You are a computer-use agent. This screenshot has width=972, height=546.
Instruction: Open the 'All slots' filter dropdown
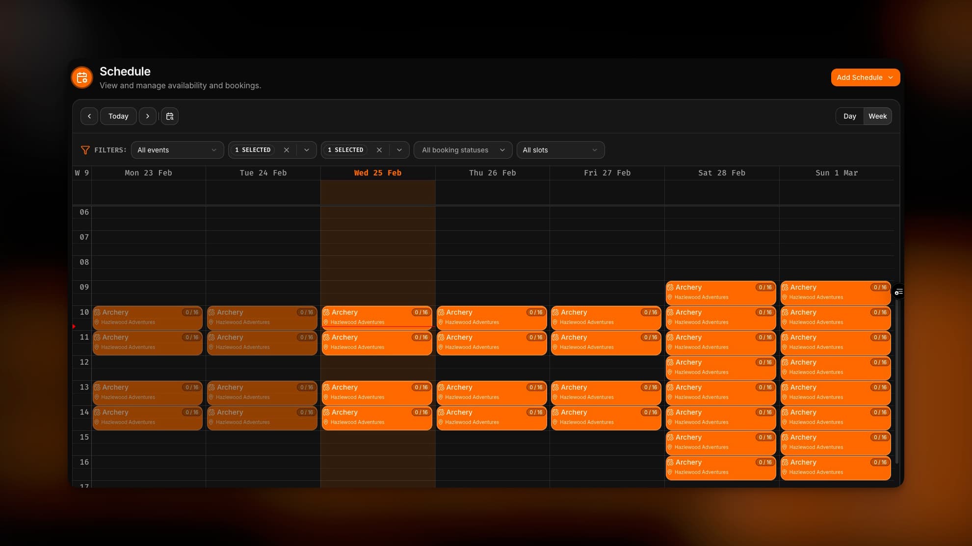[560, 150]
